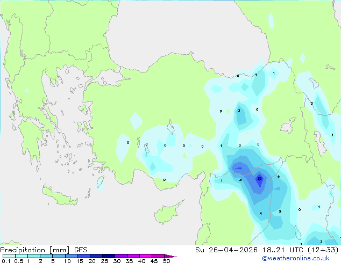Viewport: 341px width, 263px height.
Task: Click the 30–35 mm violet legend swatch
Action: pyautogui.click(x=121, y=256)
